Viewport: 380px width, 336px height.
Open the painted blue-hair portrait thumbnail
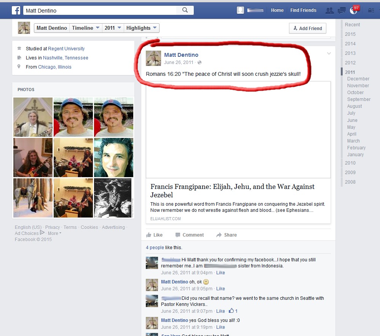tap(113, 158)
